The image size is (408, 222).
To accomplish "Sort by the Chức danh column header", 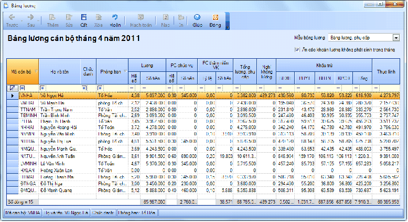I will (x=88, y=71).
